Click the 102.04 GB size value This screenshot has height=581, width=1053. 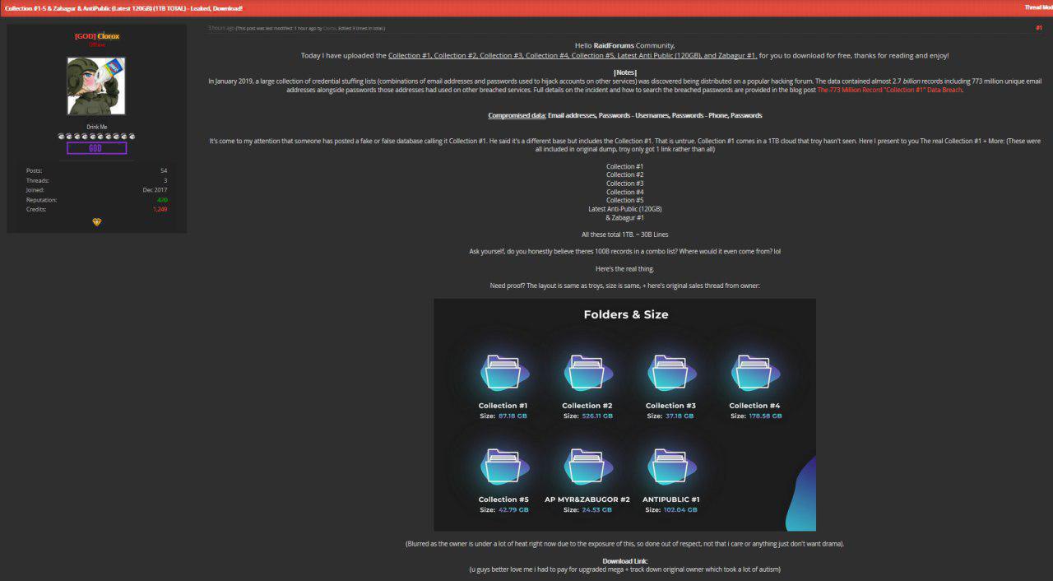click(680, 509)
